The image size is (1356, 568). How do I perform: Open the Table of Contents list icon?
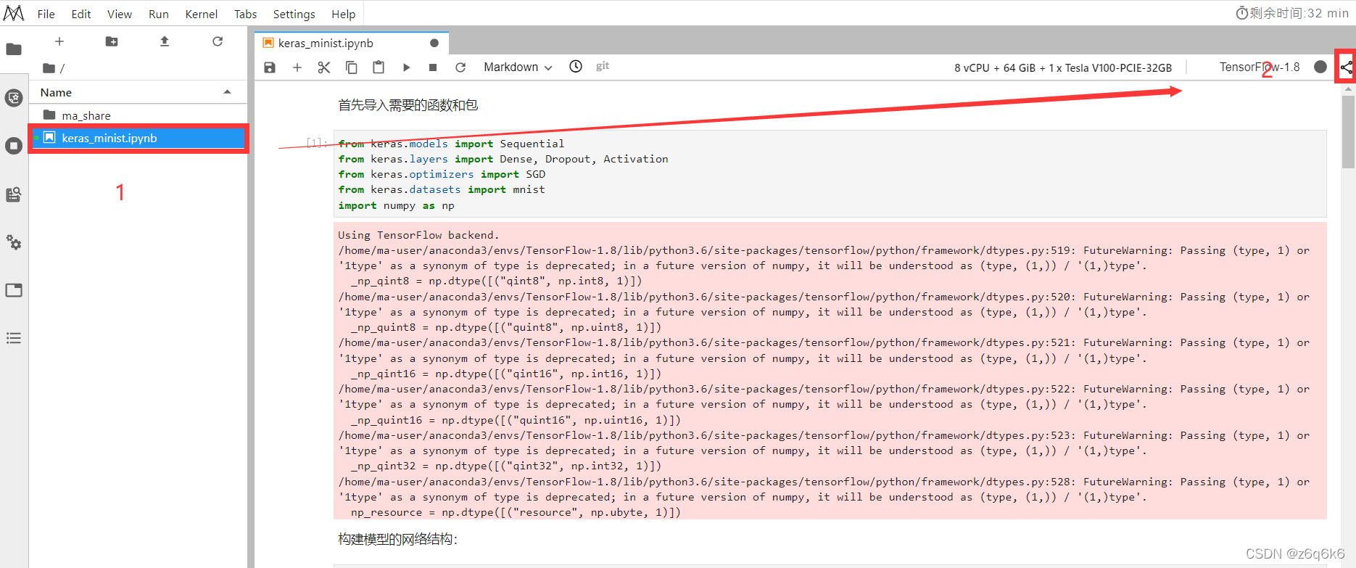tap(14, 338)
